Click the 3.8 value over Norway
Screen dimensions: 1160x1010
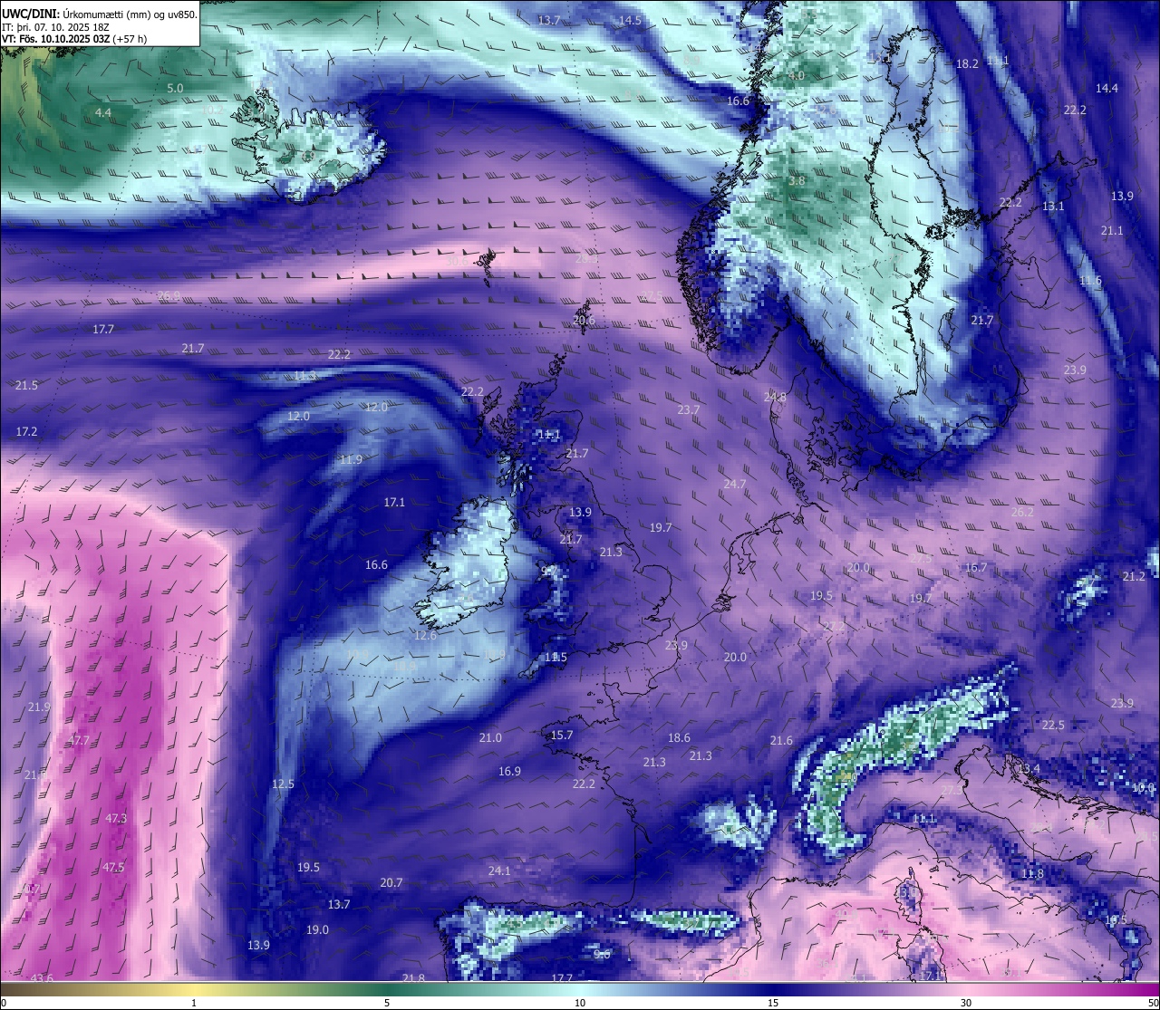[x=797, y=180]
